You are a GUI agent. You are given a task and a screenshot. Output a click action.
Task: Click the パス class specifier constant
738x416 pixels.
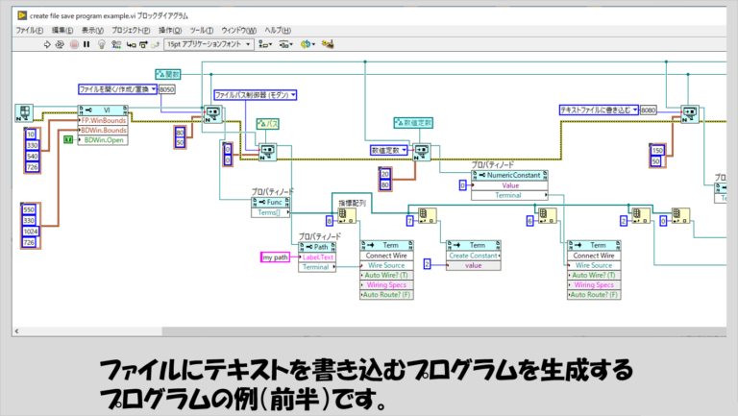[x=268, y=124]
